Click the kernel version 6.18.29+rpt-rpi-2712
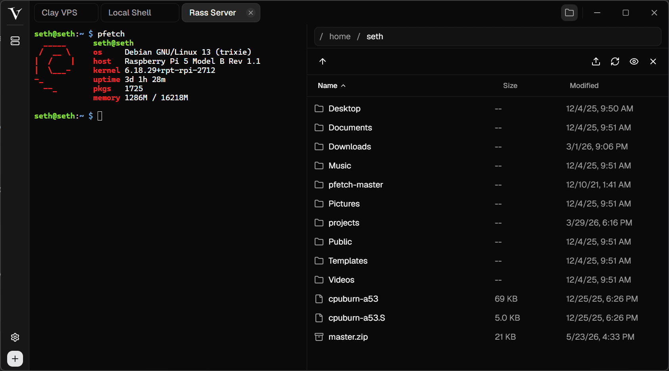This screenshot has height=371, width=669. 170,70
